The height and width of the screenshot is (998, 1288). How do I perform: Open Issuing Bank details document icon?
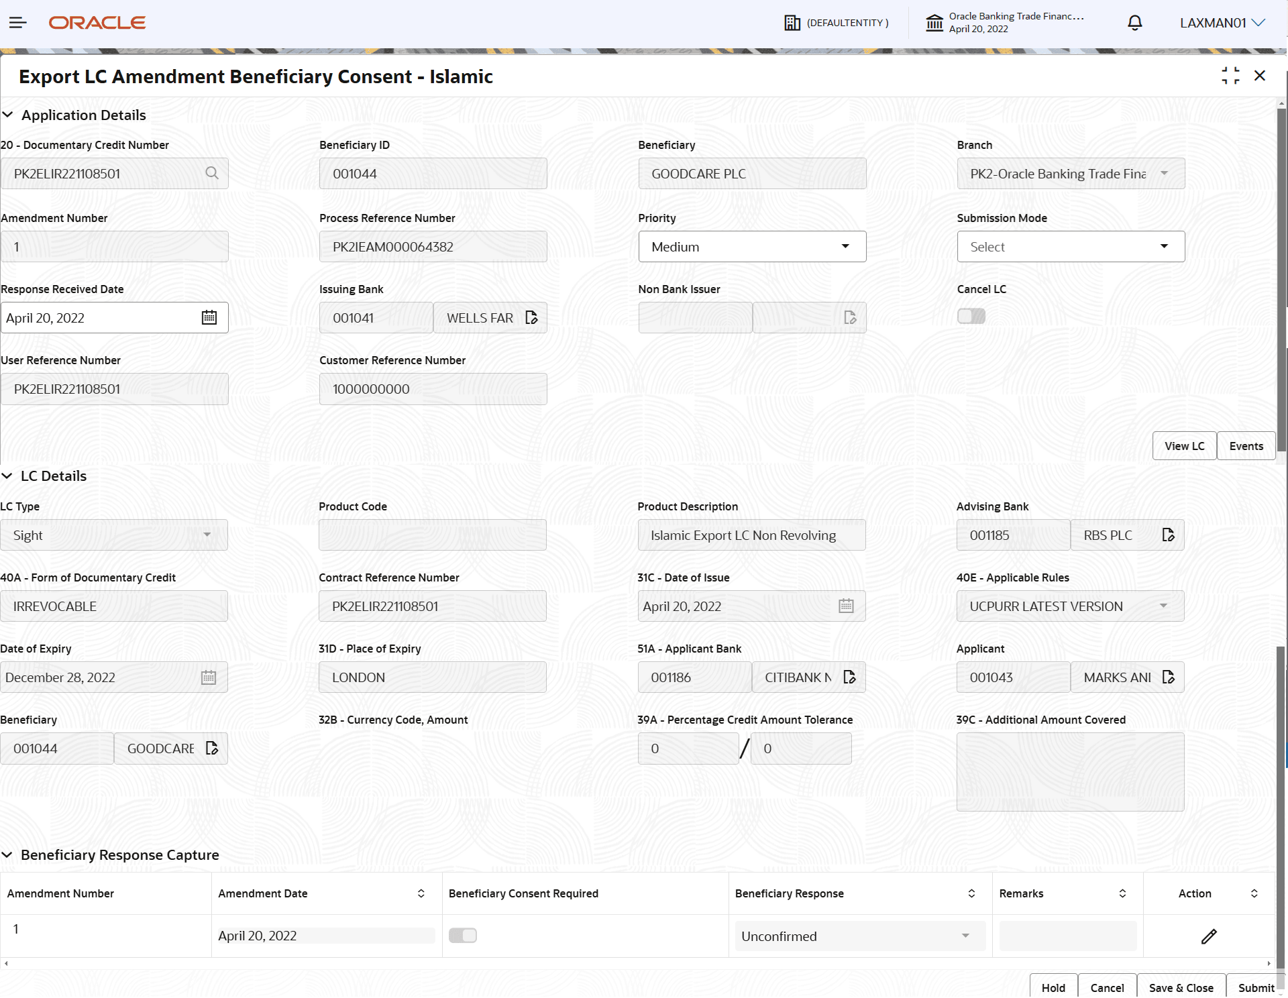click(531, 318)
